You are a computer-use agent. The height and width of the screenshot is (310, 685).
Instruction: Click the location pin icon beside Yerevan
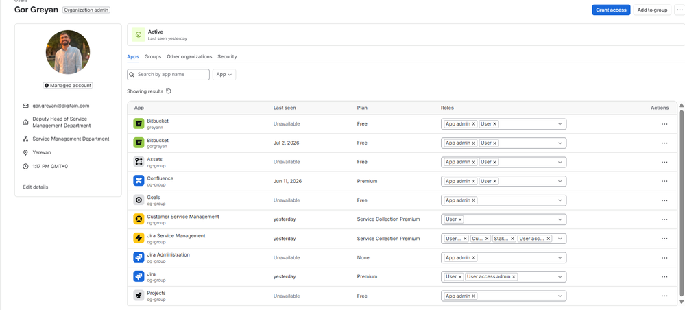pyautogui.click(x=25, y=152)
